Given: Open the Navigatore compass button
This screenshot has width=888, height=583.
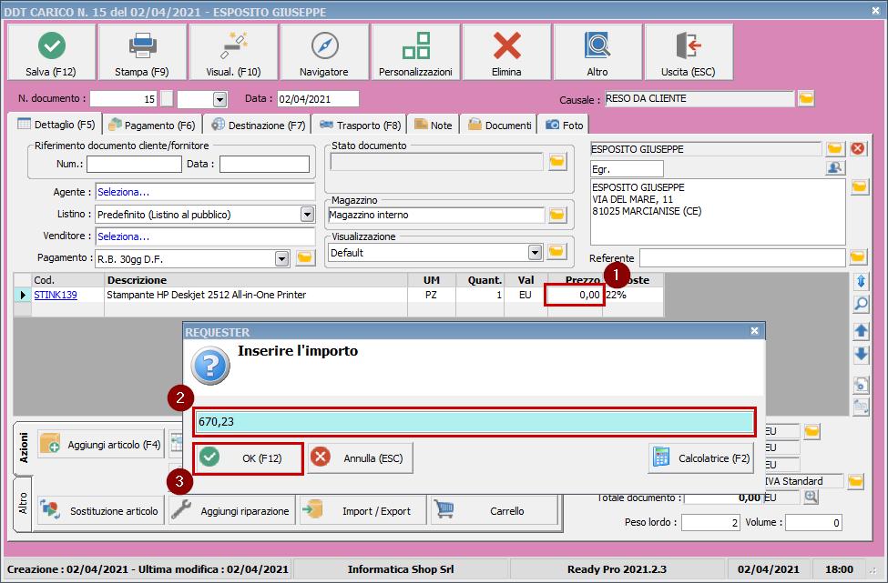Looking at the screenshot, I should click(324, 52).
